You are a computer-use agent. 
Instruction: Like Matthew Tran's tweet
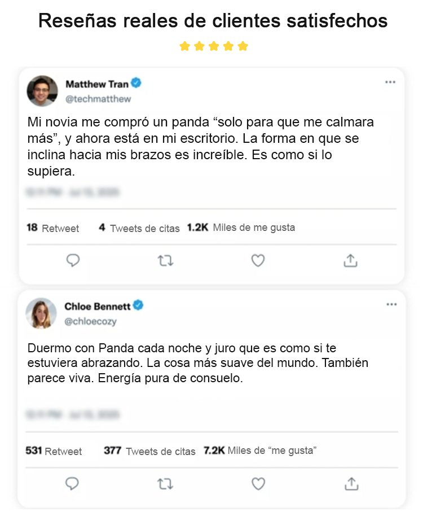point(258,260)
